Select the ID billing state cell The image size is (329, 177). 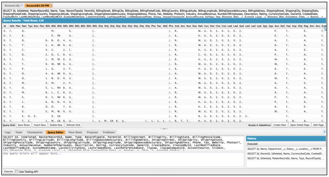pos(59,59)
